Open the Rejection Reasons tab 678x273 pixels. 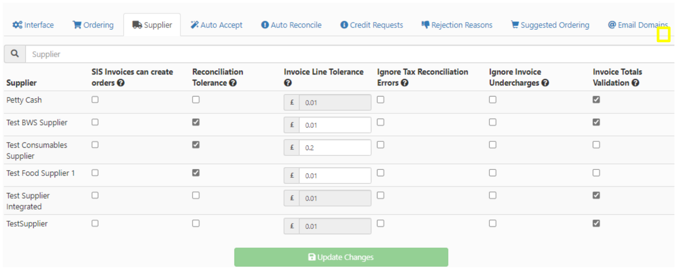(457, 25)
